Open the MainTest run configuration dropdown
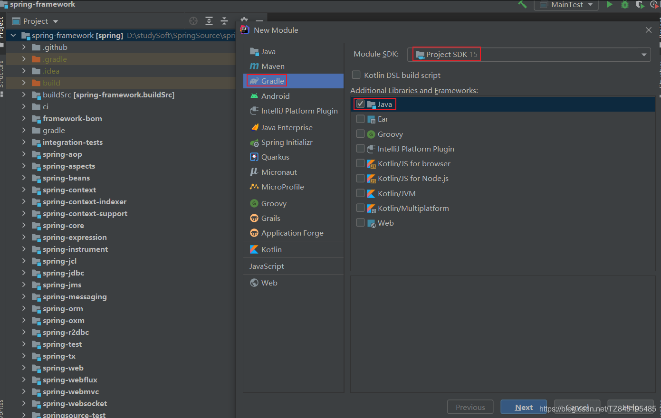This screenshot has width=661, height=418. [x=566, y=5]
